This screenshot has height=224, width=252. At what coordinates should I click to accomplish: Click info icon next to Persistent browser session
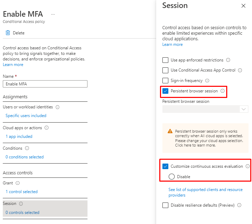222,91
